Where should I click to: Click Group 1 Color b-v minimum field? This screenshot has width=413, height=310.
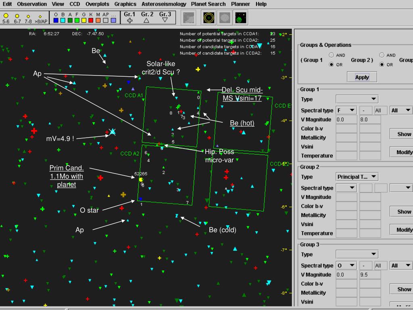pos(346,128)
